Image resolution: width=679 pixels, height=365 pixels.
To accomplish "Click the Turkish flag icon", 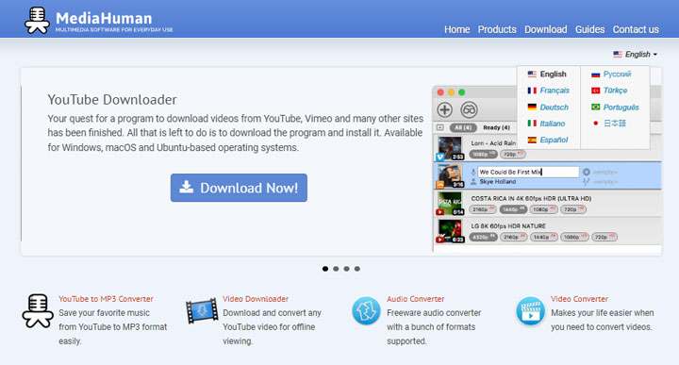I will click(595, 91).
